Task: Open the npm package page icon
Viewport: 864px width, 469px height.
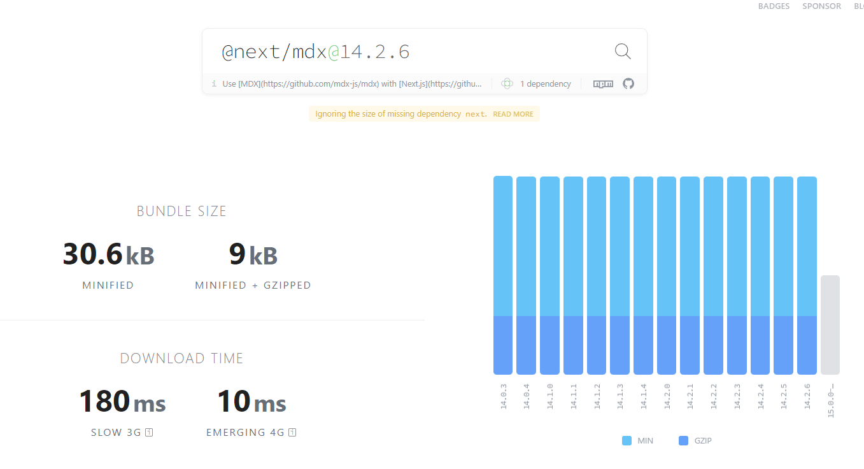Action: click(x=603, y=83)
